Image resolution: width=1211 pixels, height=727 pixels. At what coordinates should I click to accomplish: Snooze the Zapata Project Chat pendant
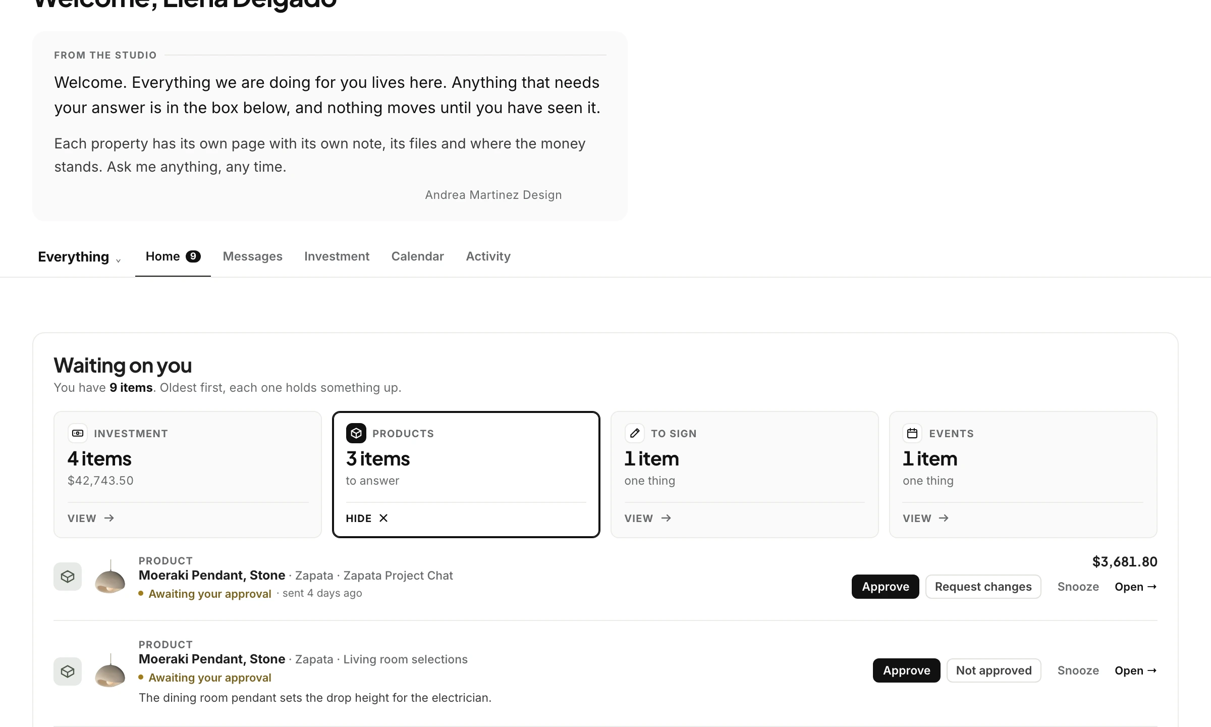point(1078,587)
